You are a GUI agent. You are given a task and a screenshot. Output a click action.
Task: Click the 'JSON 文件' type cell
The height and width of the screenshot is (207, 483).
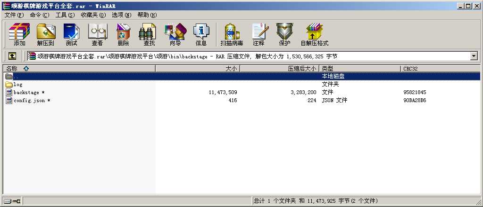pyautogui.click(x=334, y=100)
